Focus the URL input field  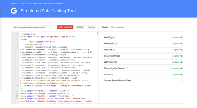pos(34,27)
